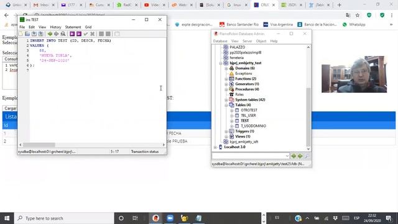Viewport: 398px width, 224px height.
Task: Click the FlameRobin tree vertical scrollbar
Action: coord(308,118)
